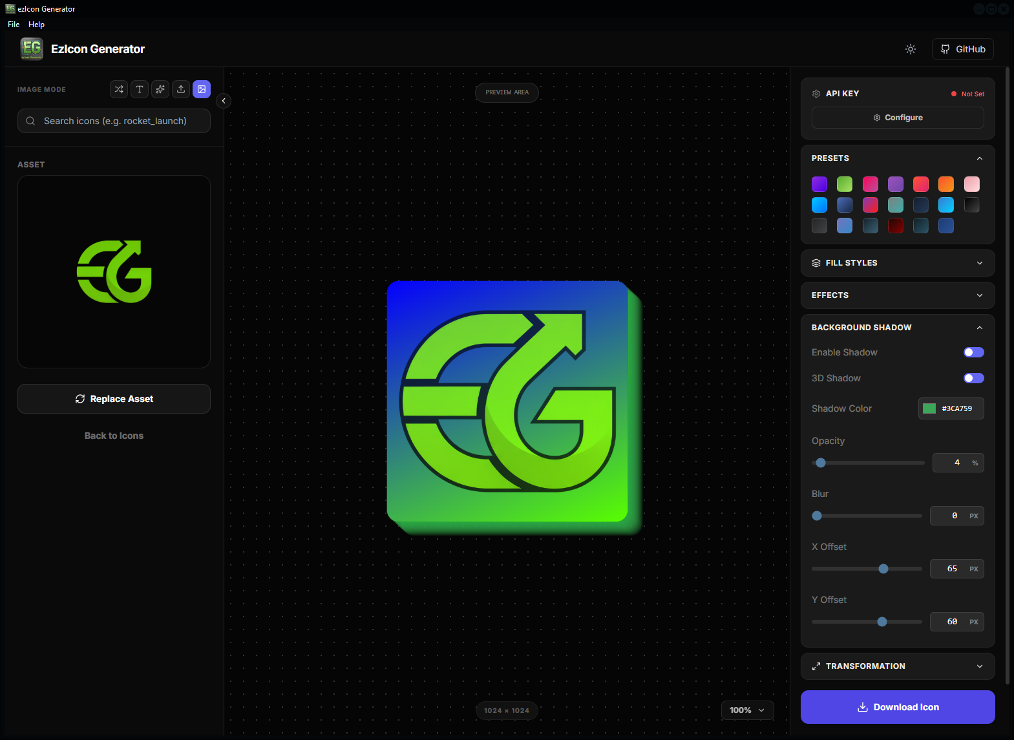Open the File menu

[x=14, y=25]
